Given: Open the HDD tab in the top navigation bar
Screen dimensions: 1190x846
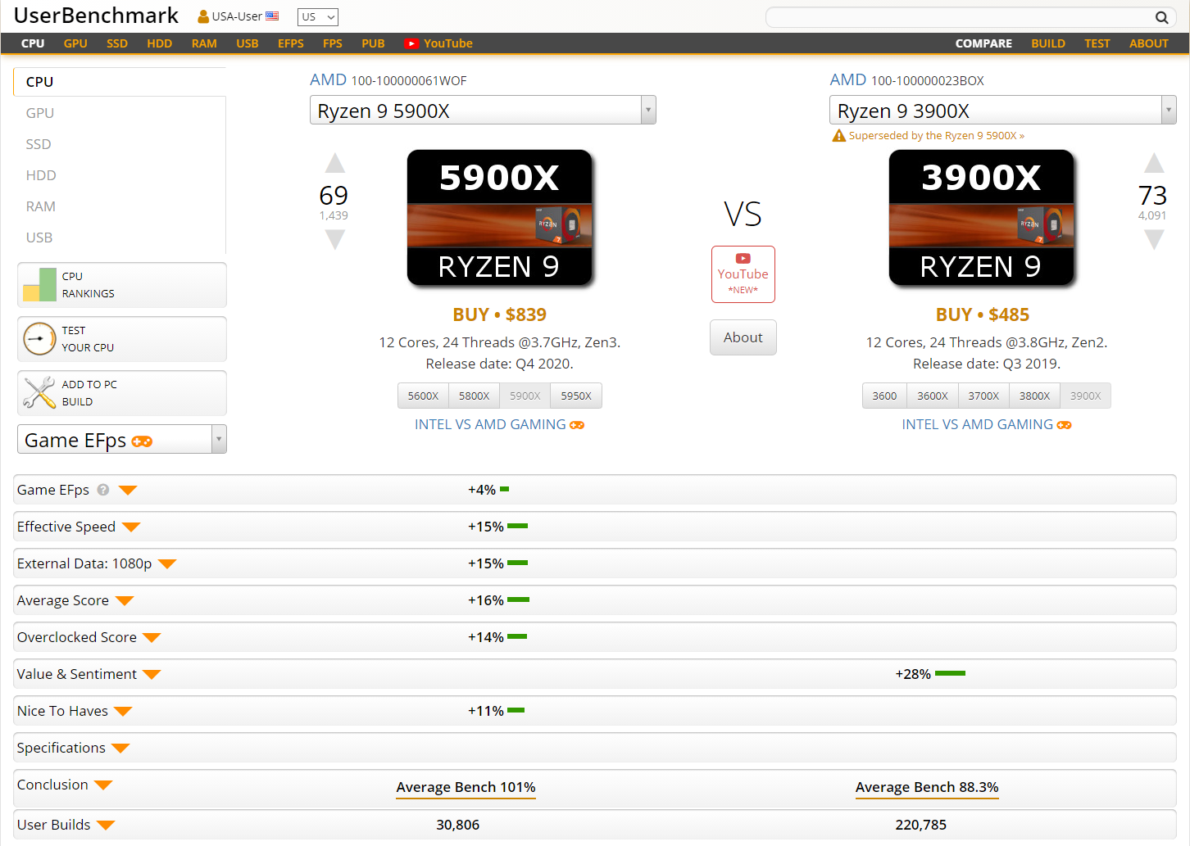Looking at the screenshot, I should (x=160, y=43).
